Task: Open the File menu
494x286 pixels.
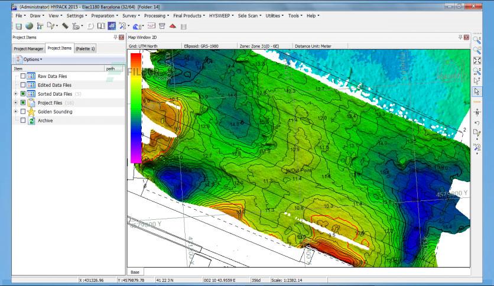Action: (x=20, y=15)
